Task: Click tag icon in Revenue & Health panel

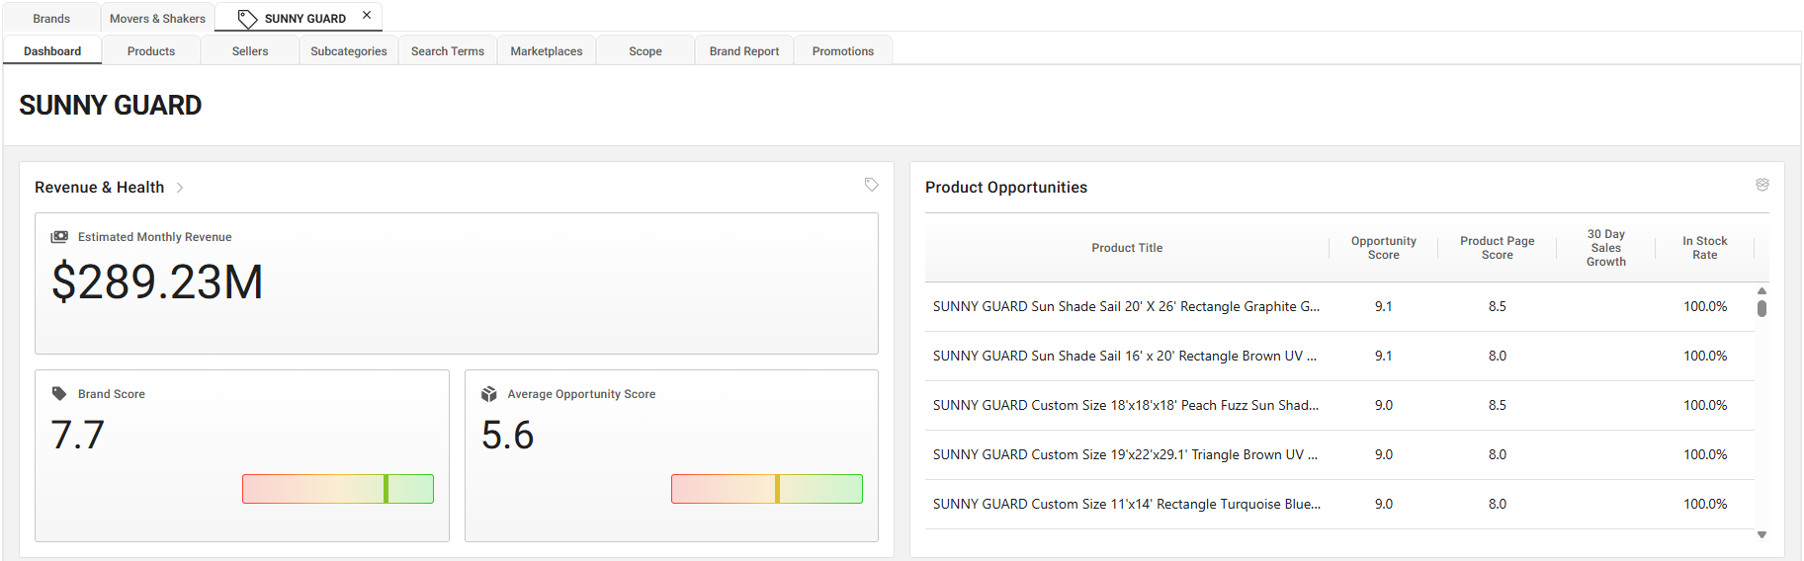Action: 871,185
